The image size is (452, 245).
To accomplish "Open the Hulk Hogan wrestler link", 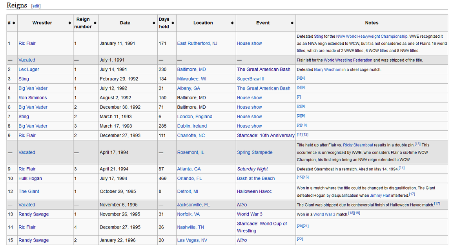I will 30,178.
